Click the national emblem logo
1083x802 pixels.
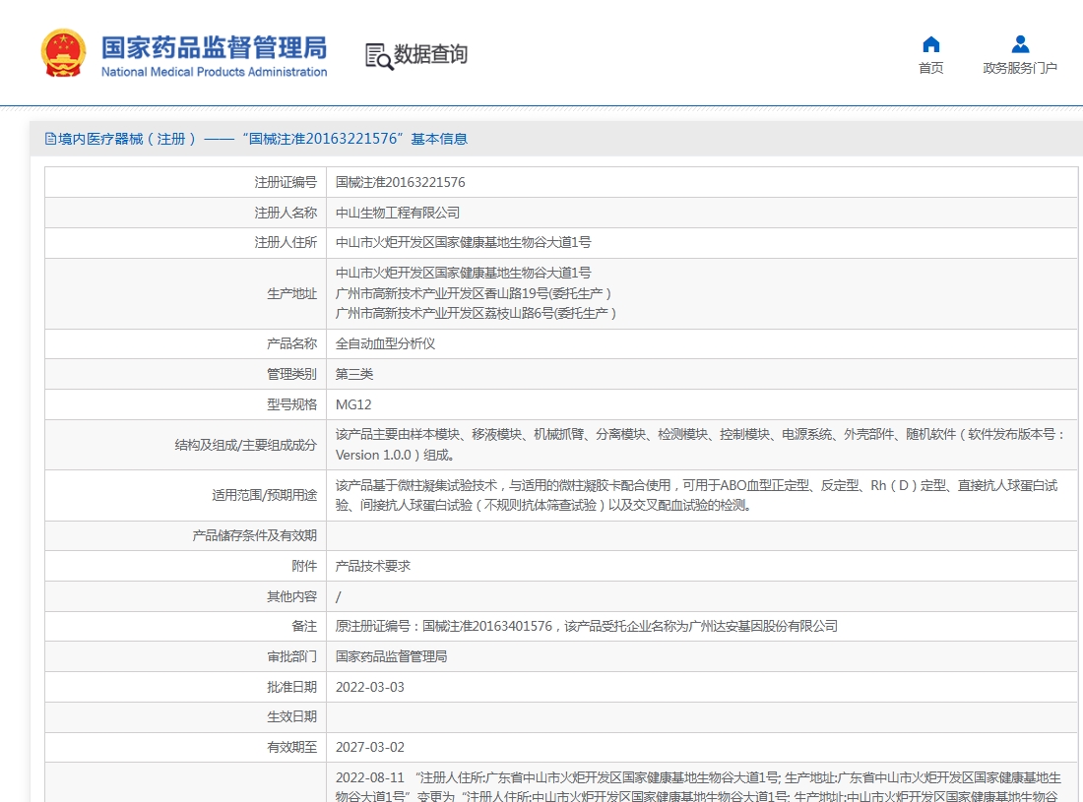pyautogui.click(x=64, y=53)
